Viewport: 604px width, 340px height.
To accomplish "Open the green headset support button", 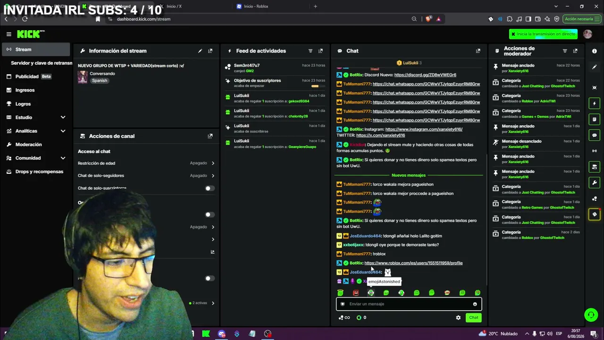I will pos(591,314).
